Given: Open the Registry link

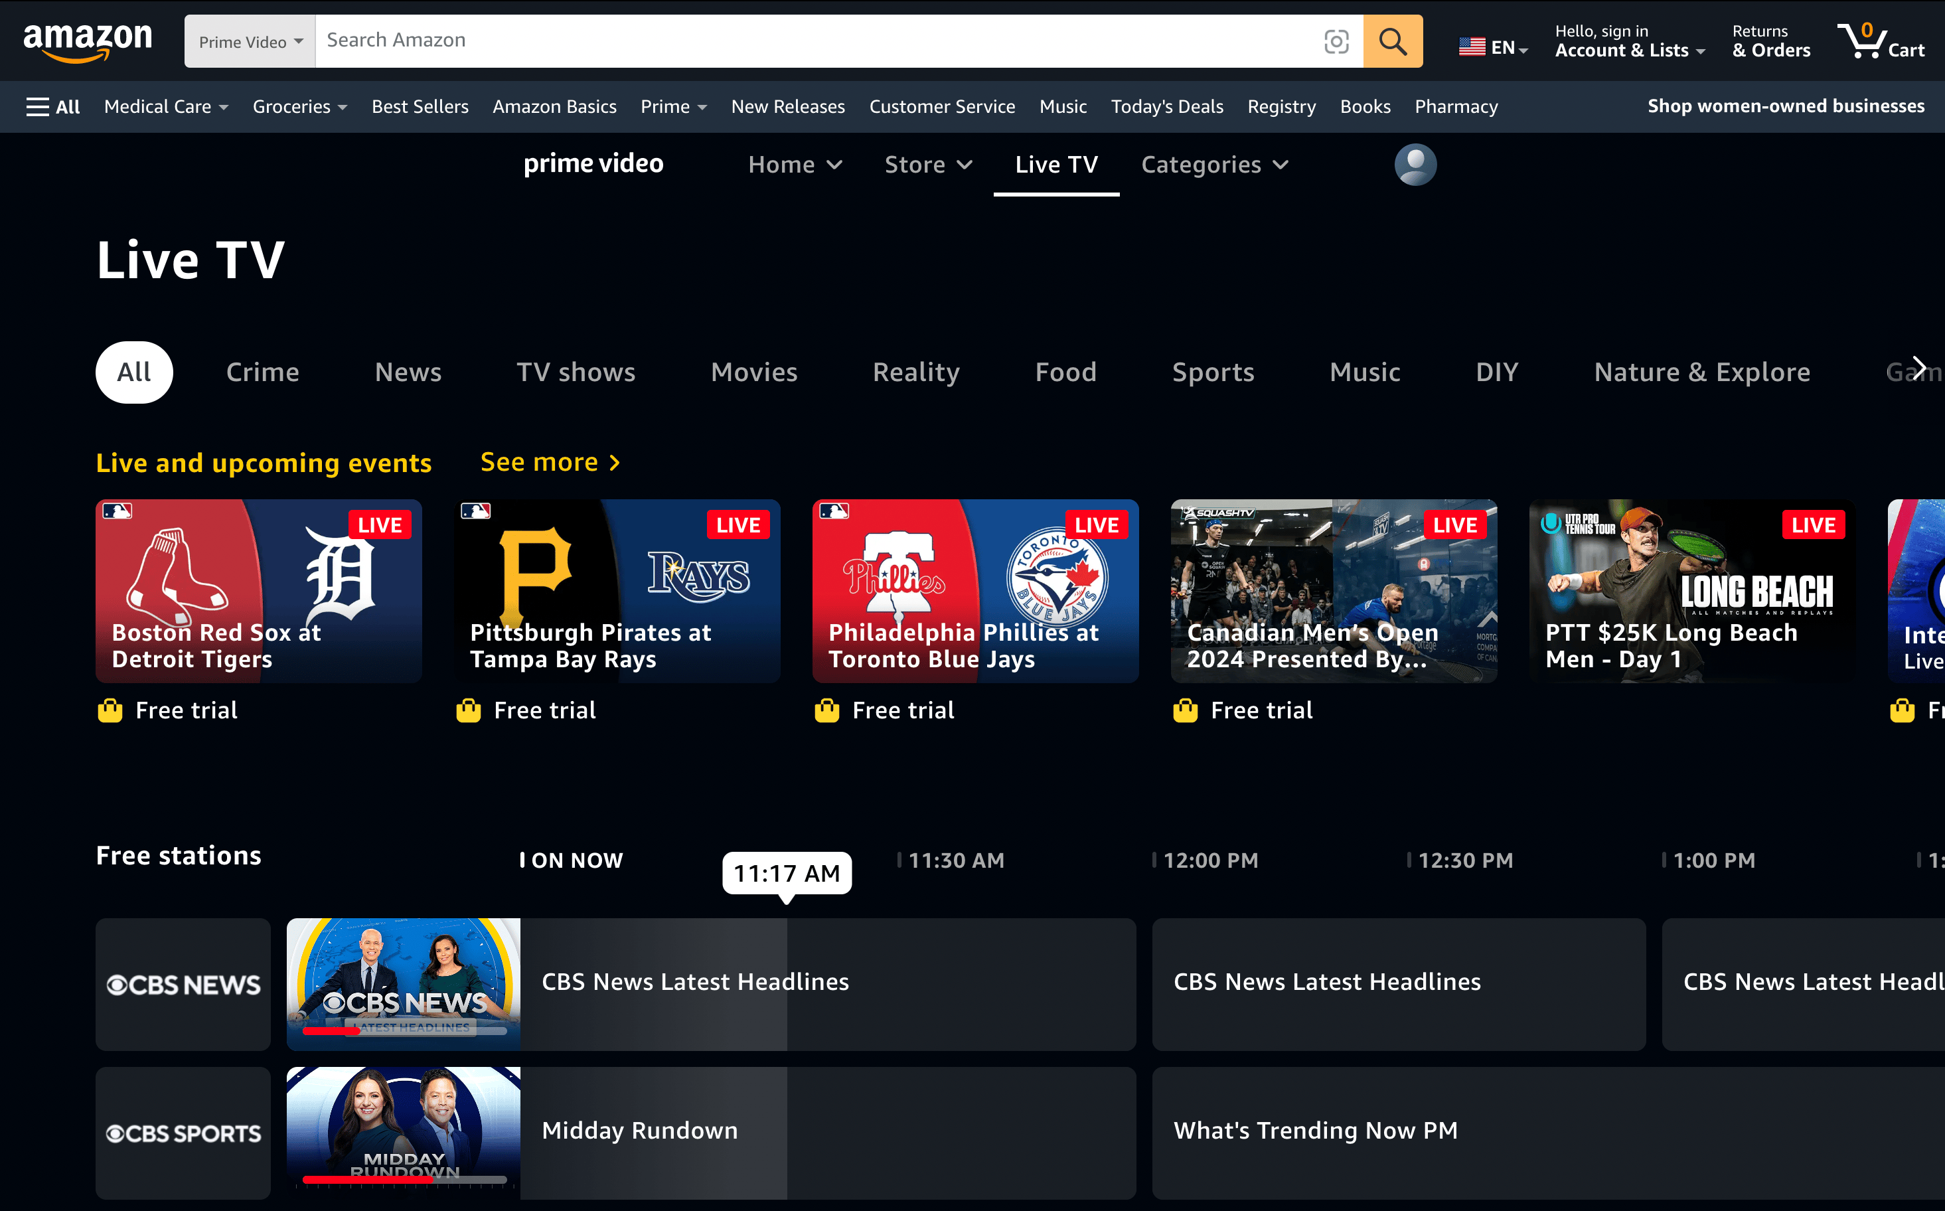Looking at the screenshot, I should [1281, 106].
